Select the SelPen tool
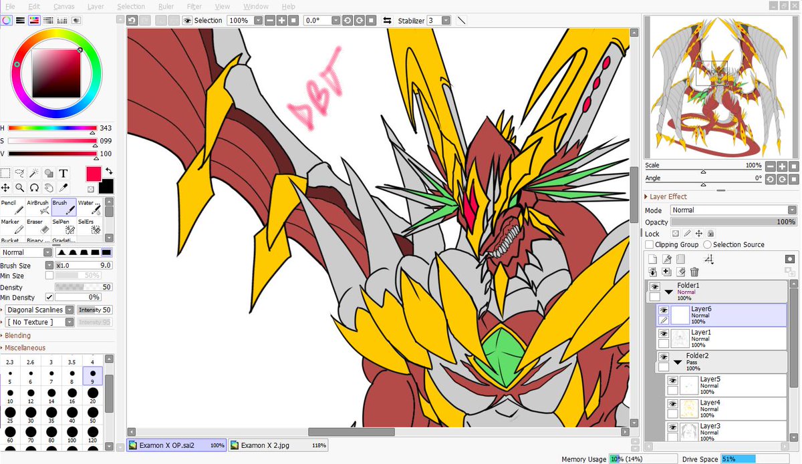802x464 pixels. click(x=63, y=226)
